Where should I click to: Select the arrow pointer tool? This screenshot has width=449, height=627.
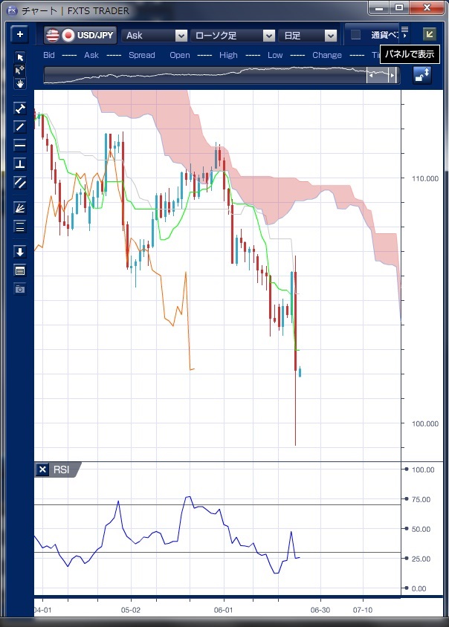(x=20, y=57)
